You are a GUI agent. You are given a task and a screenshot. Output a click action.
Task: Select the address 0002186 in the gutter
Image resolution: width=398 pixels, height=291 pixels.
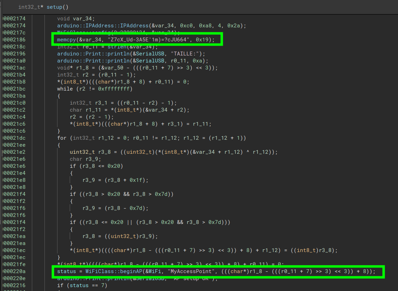(x=14, y=40)
